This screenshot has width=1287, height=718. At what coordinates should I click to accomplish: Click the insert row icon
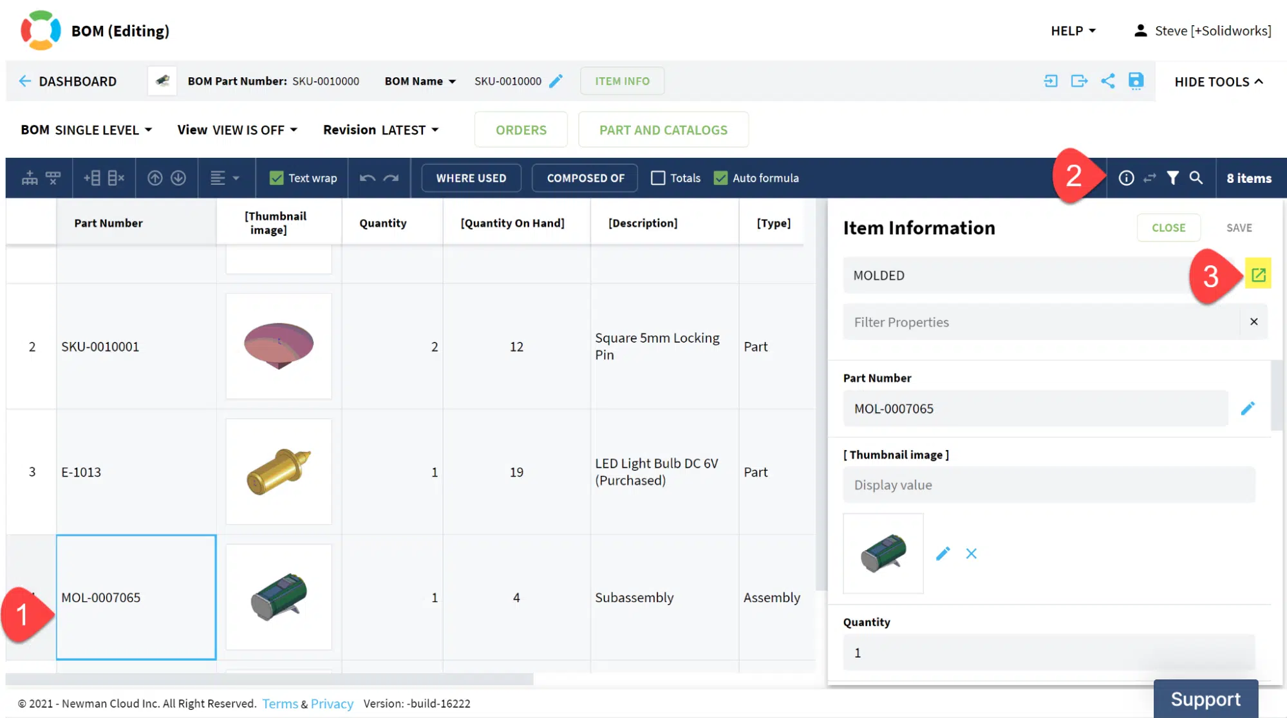[91, 178]
